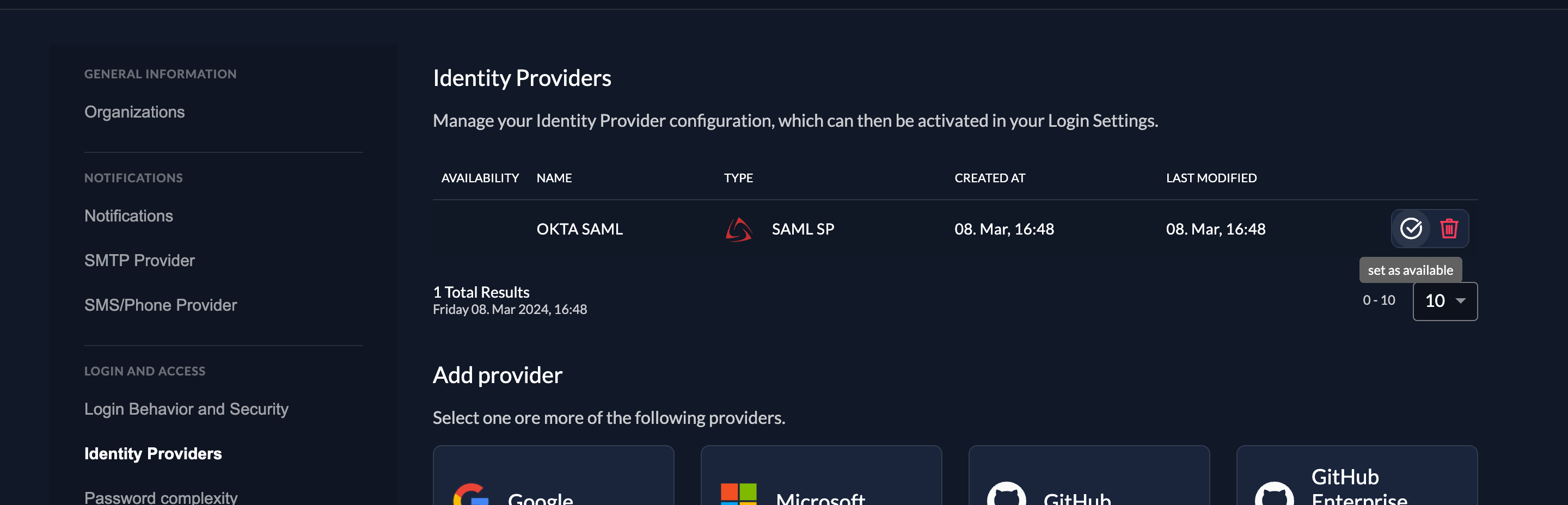The image size is (1568, 505).
Task: Go to SMTP Provider settings
Action: click(x=139, y=260)
